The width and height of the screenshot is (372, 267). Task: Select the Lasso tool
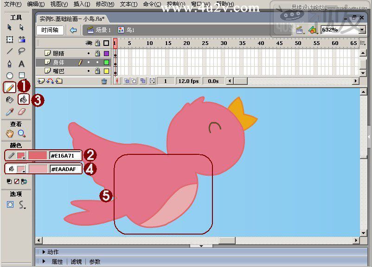[22, 51]
